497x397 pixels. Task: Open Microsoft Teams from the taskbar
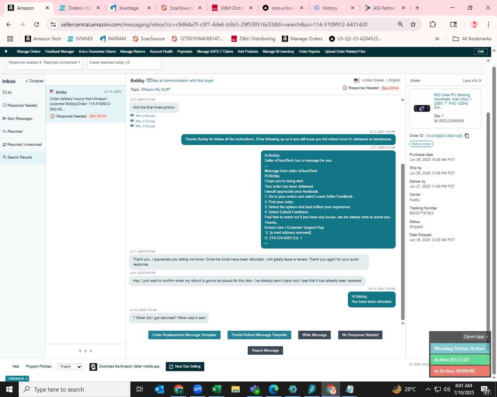pos(255,389)
